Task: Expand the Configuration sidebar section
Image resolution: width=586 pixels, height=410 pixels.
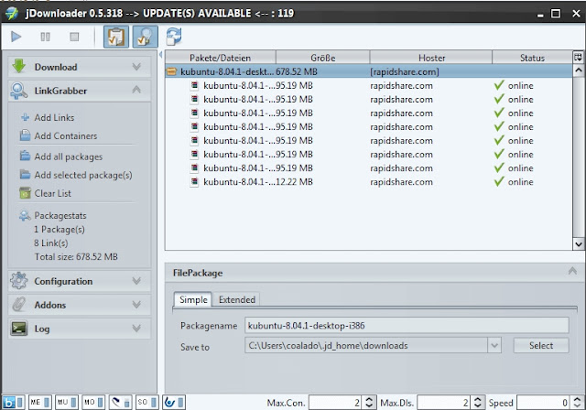Action: 136,280
